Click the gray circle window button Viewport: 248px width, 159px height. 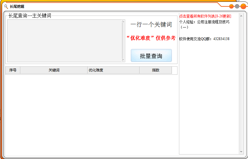pyautogui.click(x=237, y=6)
